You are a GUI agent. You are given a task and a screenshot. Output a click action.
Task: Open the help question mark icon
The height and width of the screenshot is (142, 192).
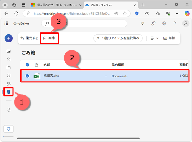point(175,23)
